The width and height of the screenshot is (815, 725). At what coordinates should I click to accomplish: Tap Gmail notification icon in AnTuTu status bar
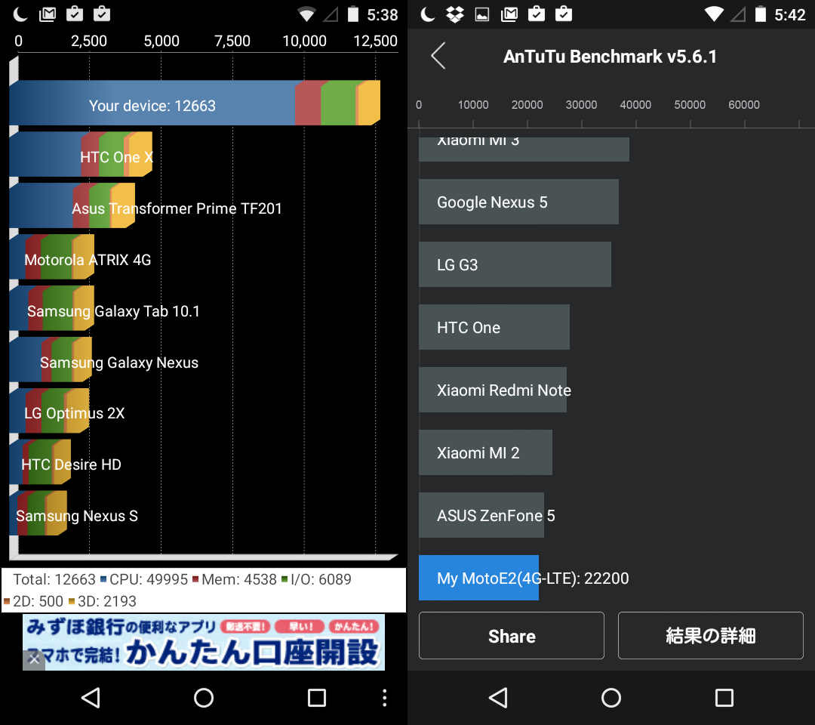509,14
